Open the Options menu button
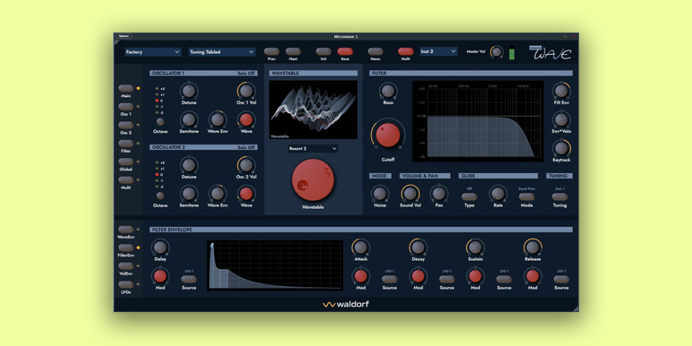This screenshot has width=692, height=346. [124, 36]
